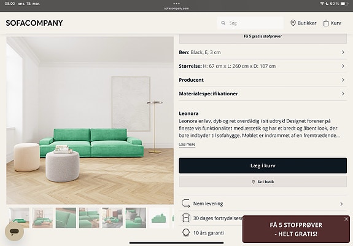Click the Få 5 gratis stofprøver button

[263, 38]
